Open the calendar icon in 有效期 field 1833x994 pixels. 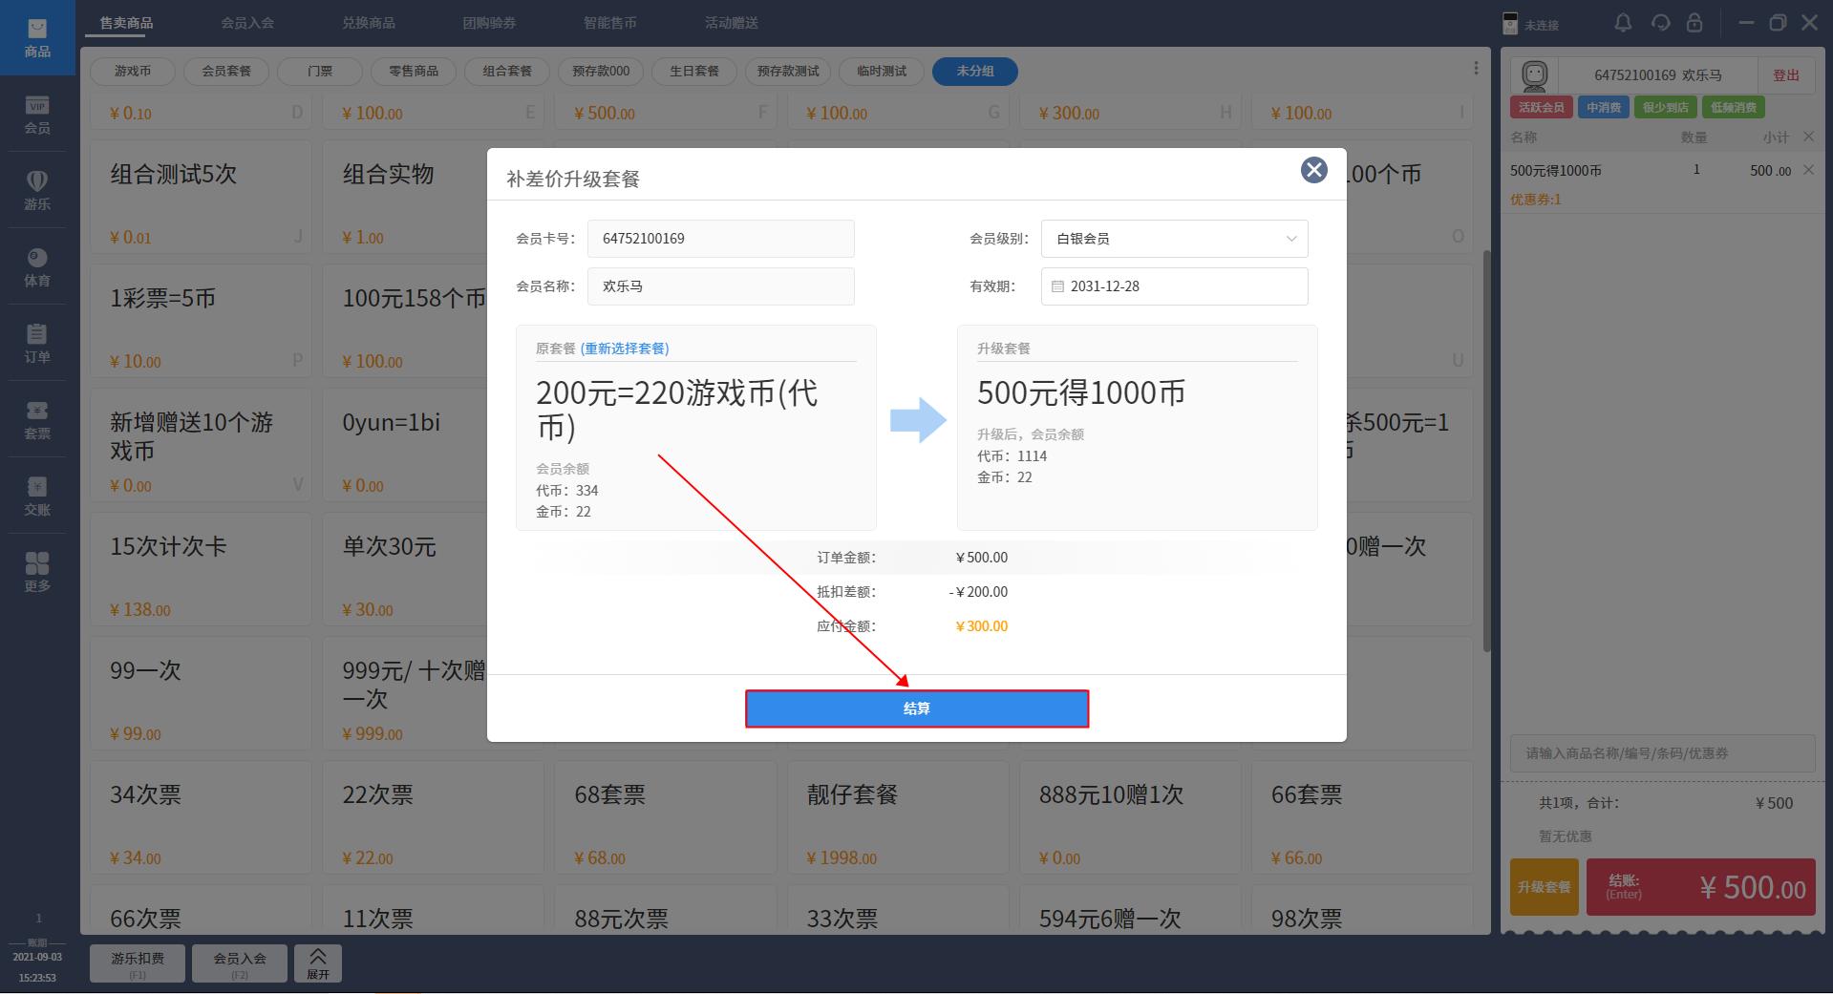[x=1057, y=286]
